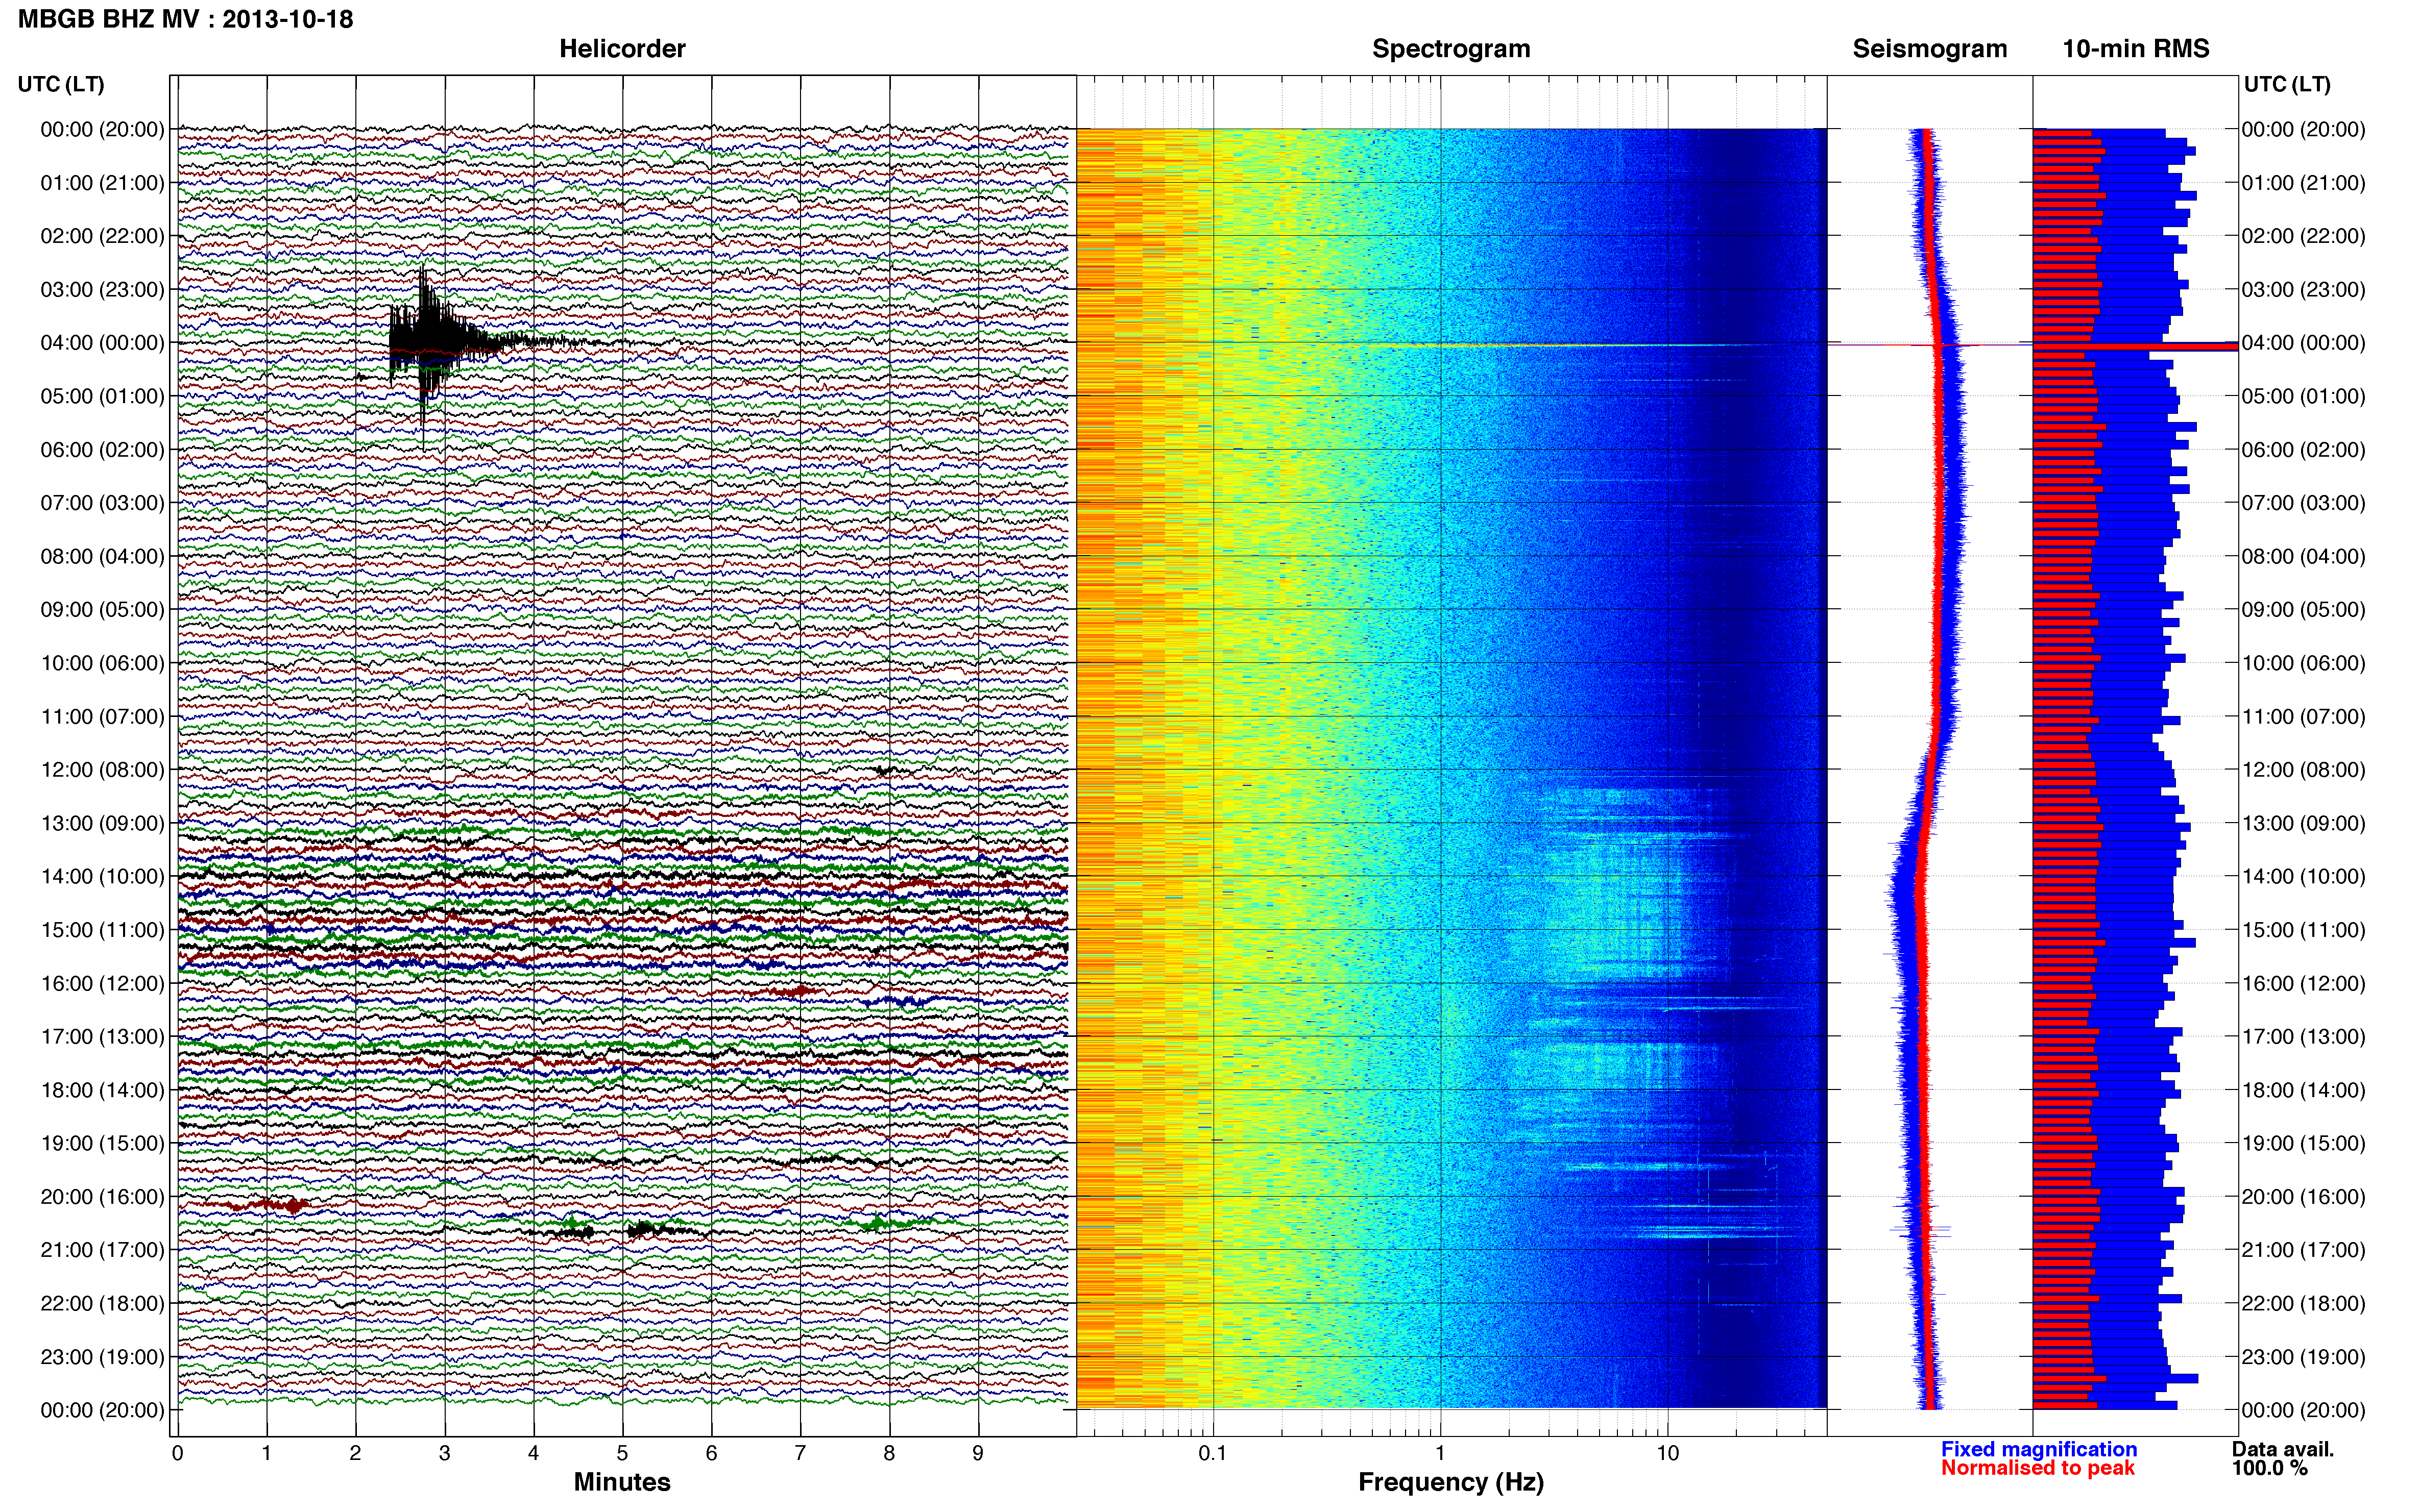Click the left '15:00 (11:00)' time label
The image size is (2420, 1512).
[102, 930]
